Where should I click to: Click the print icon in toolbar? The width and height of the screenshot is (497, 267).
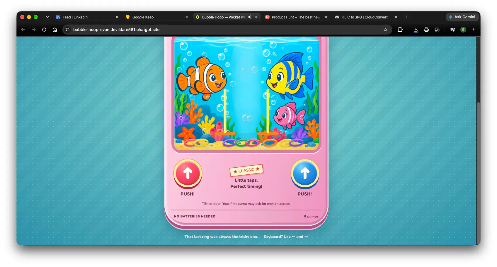pyautogui.click(x=426, y=30)
